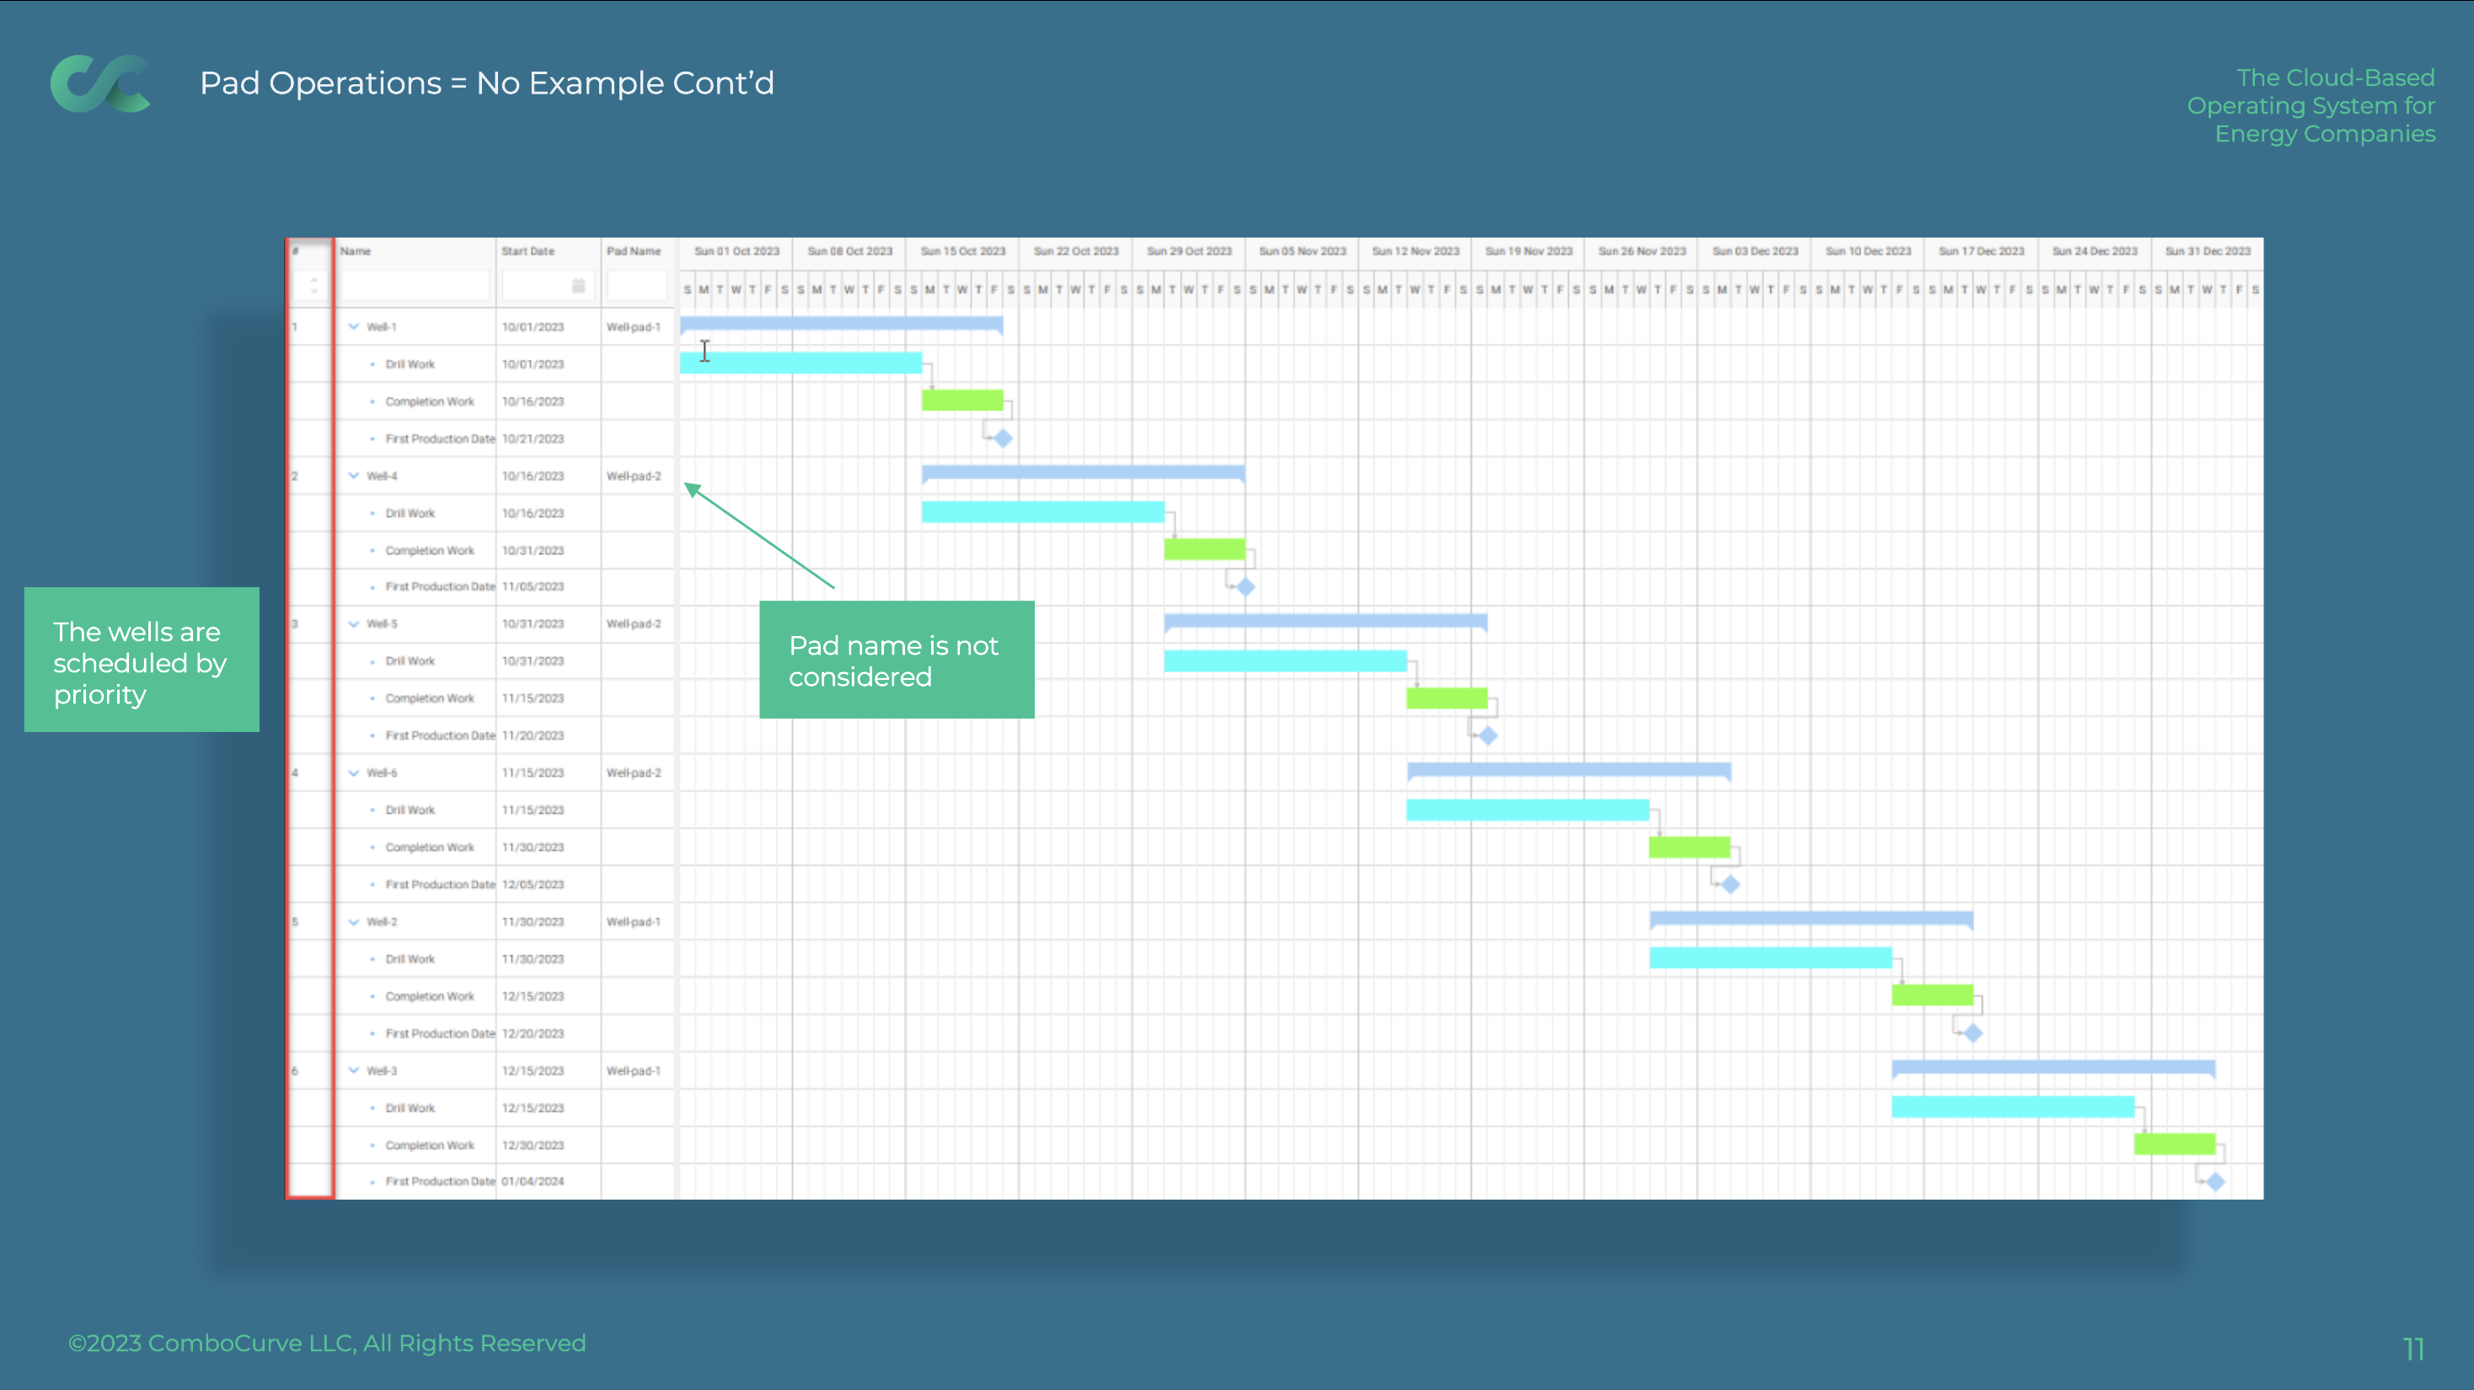2474x1390 pixels.
Task: Click Well-1 First Production Date diamond milestone
Action: click(1003, 439)
